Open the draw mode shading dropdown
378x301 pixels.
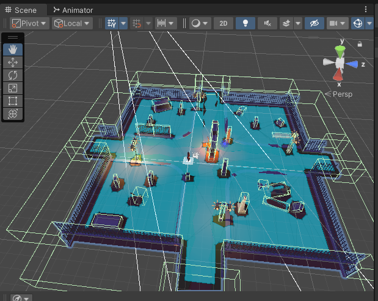click(x=200, y=23)
